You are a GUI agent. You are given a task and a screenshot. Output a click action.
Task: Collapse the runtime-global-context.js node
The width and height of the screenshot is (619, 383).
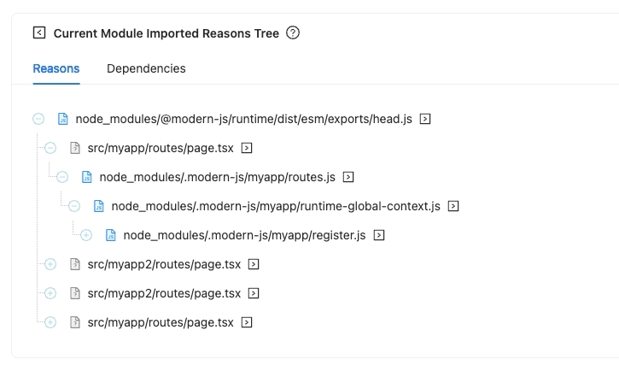tap(73, 206)
